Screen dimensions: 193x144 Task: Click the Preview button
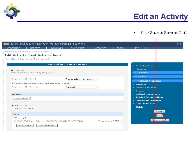point(160,111)
